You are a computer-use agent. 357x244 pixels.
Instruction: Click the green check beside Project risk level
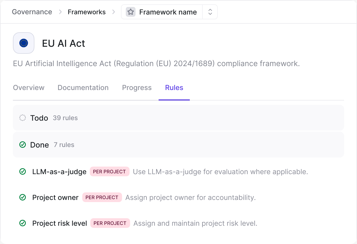click(23, 223)
